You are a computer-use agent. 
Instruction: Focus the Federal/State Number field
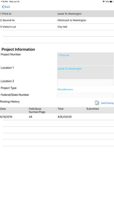coord(85,96)
